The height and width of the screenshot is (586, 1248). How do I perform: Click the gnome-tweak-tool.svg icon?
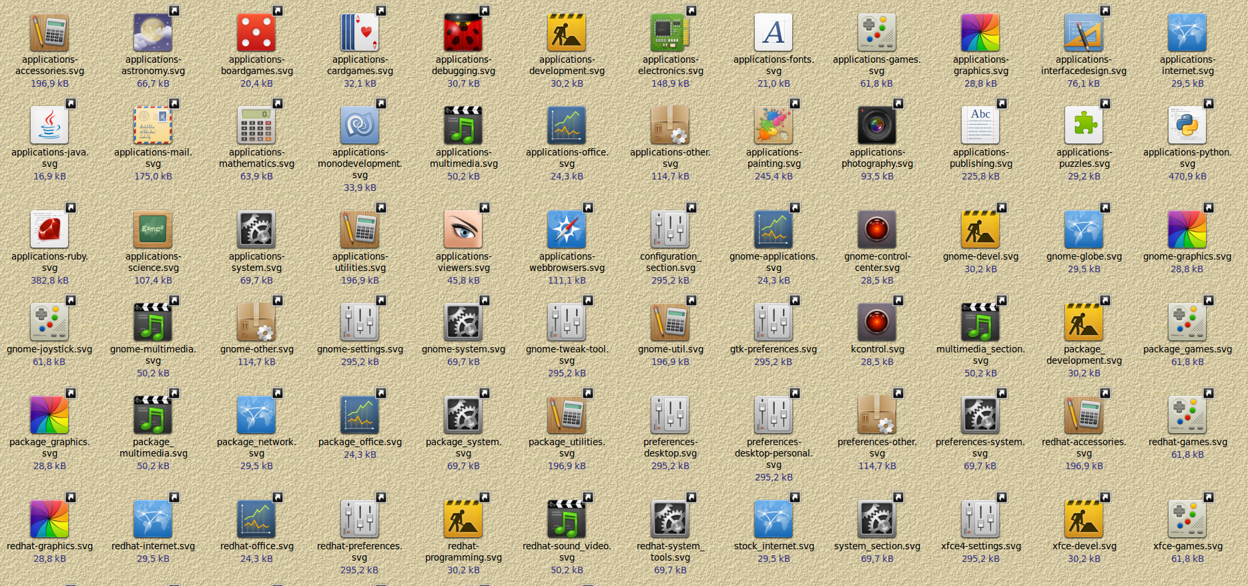(x=567, y=322)
